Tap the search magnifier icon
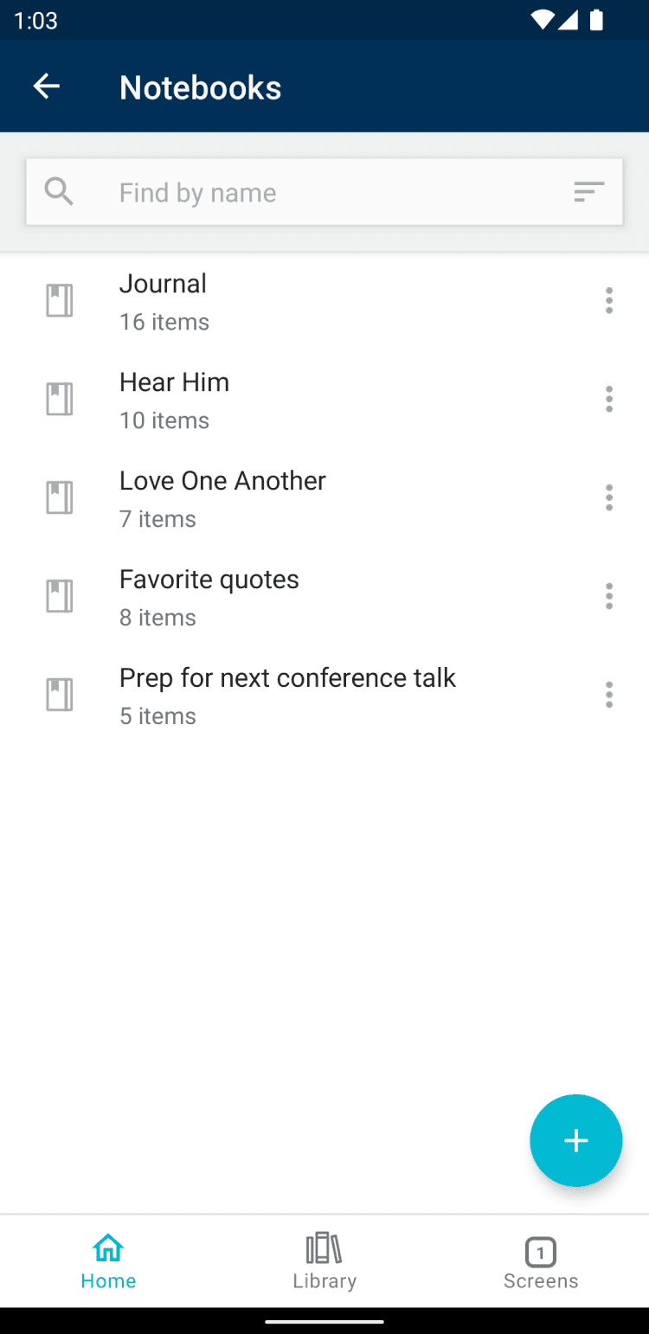Image resolution: width=649 pixels, height=1334 pixels. [x=59, y=191]
